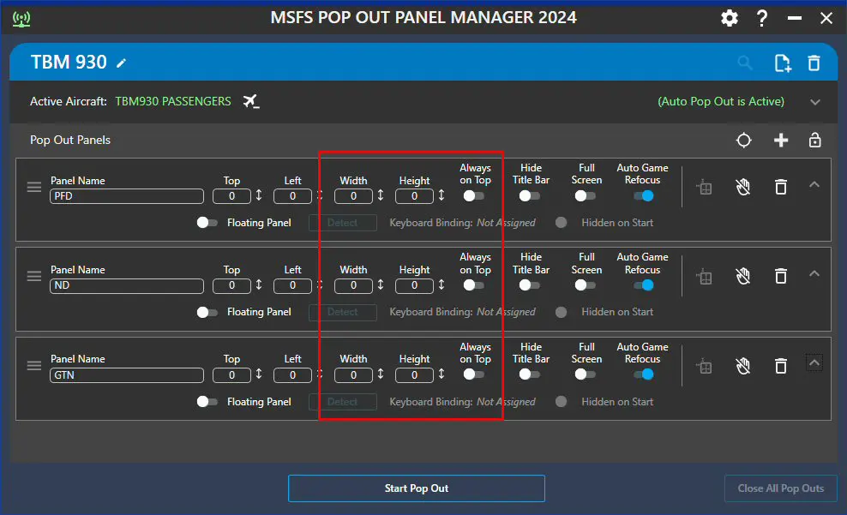847x515 pixels.
Task: Click the drag handle of the GTN panel
Action: [x=34, y=365]
